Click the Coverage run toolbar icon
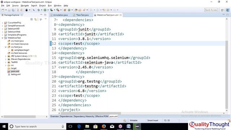The image size is (231, 130). (x=51, y=10)
